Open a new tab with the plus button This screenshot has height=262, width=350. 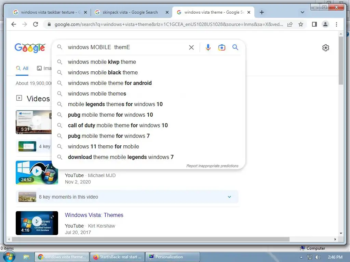[261, 12]
